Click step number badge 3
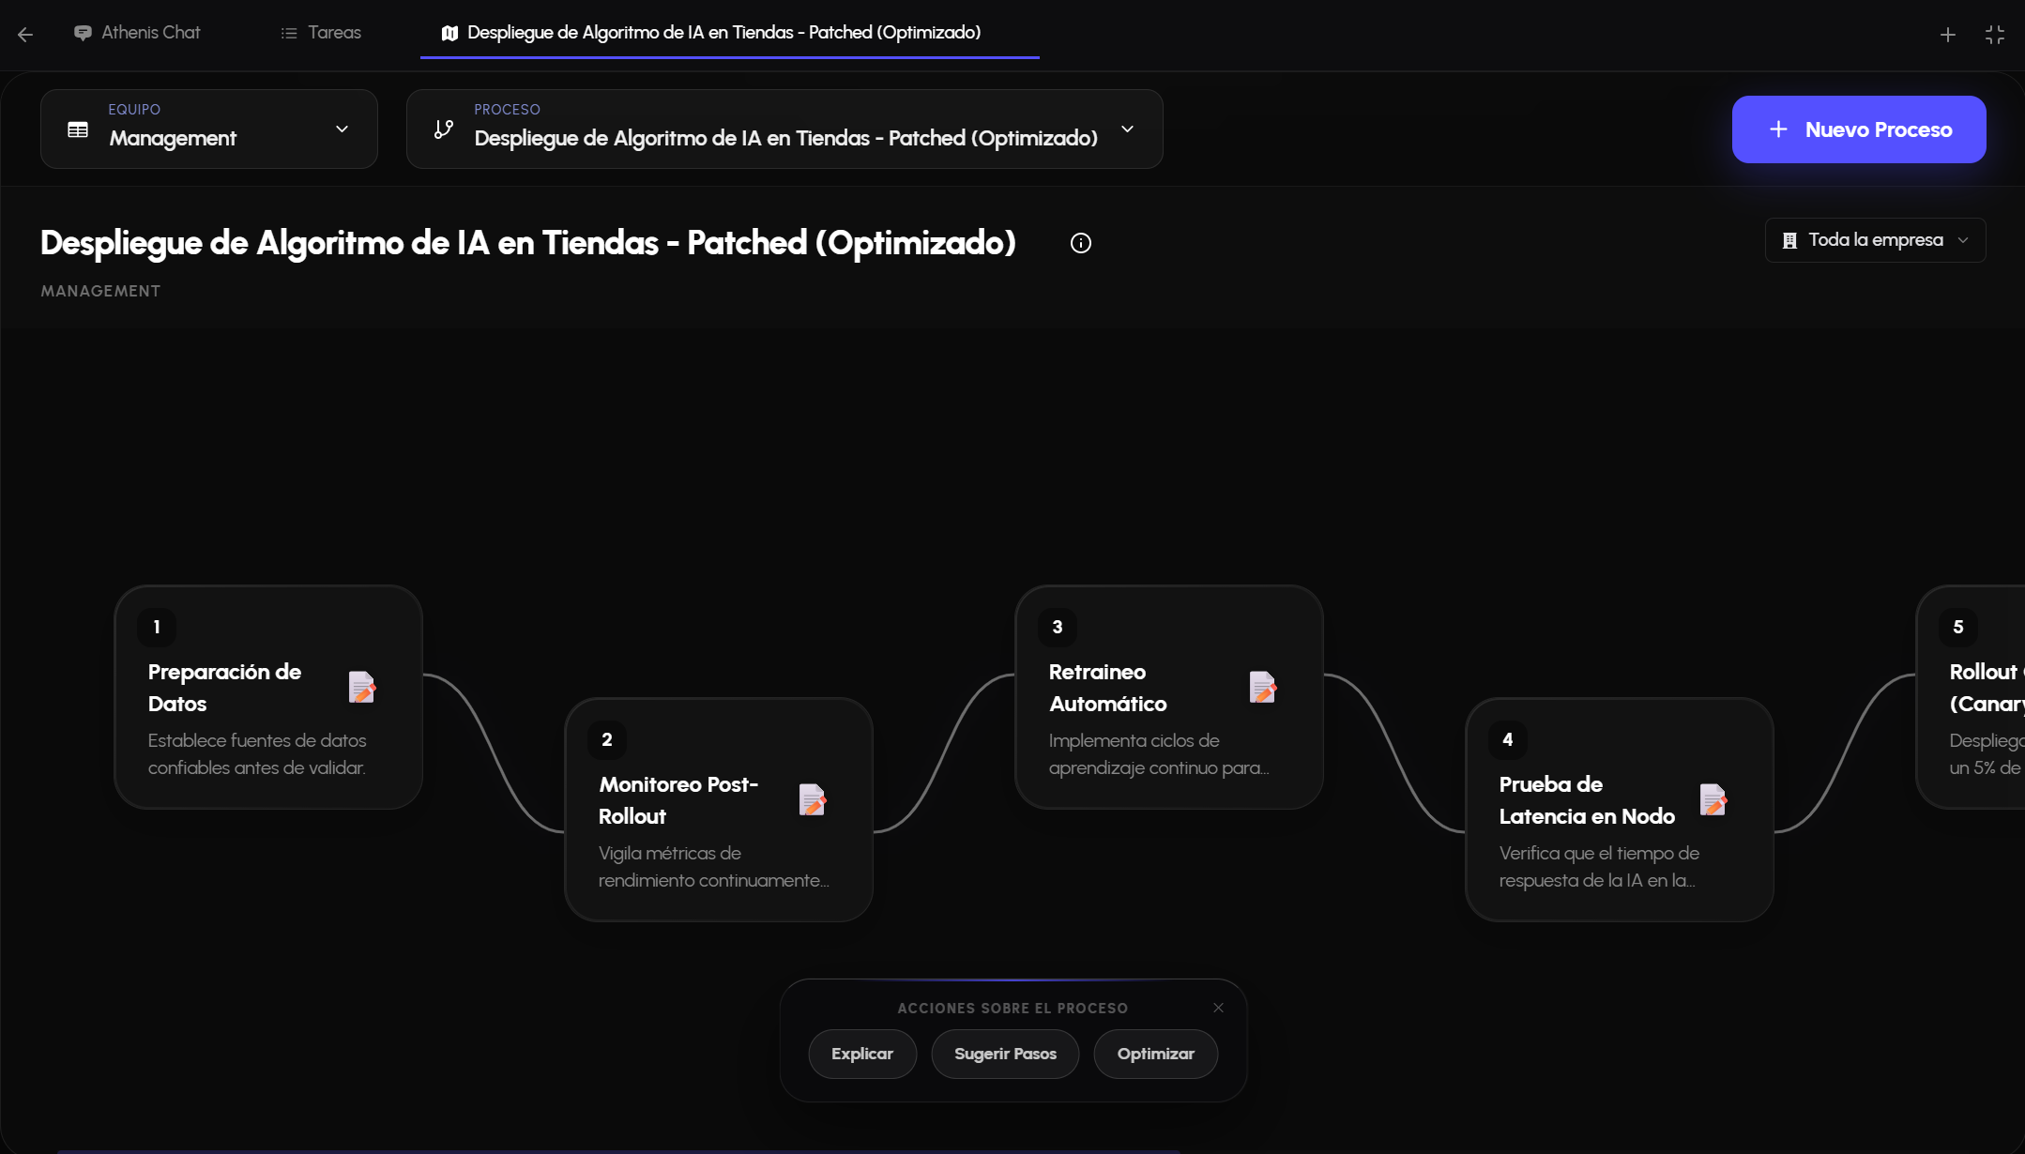This screenshot has width=2025, height=1154. (1058, 627)
